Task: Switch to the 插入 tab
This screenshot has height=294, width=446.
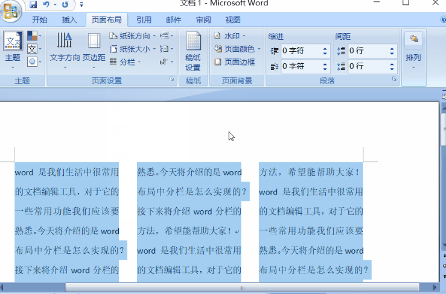Action: [69, 20]
